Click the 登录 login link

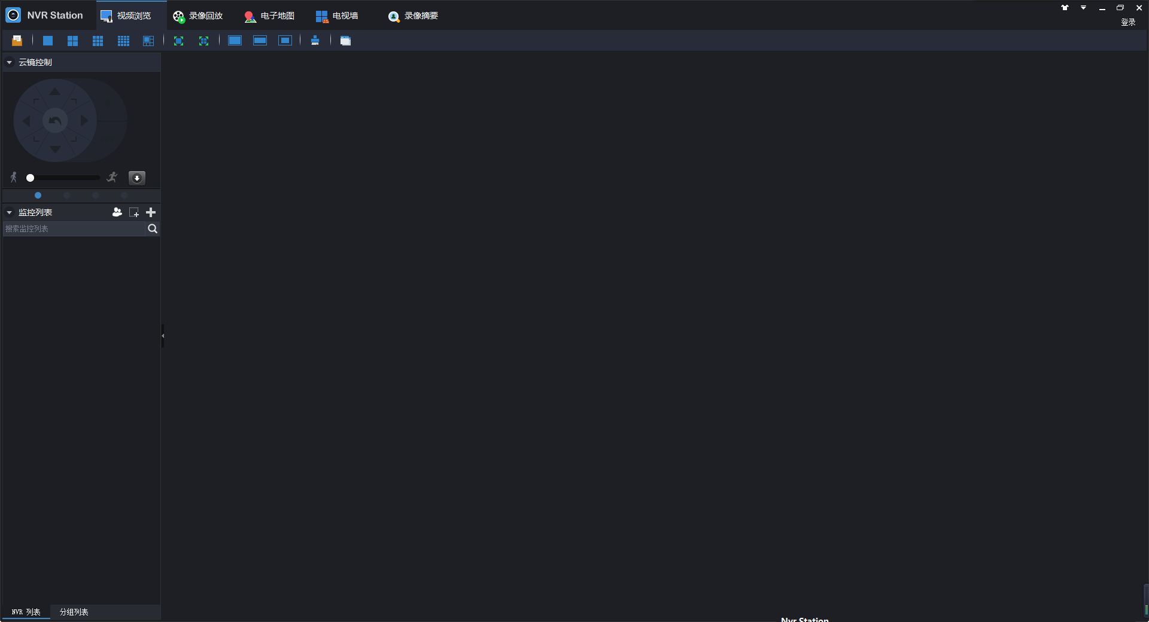pos(1128,22)
